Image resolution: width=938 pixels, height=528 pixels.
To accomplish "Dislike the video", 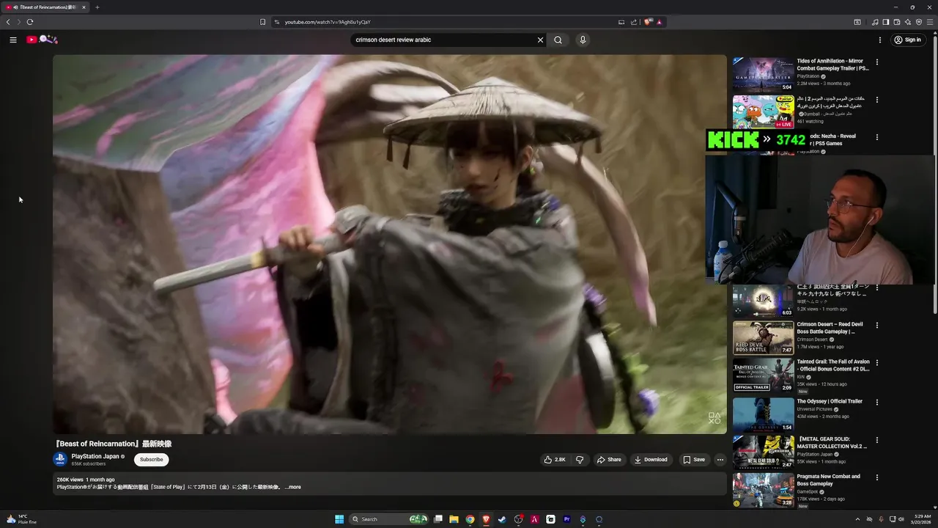I will point(580,460).
